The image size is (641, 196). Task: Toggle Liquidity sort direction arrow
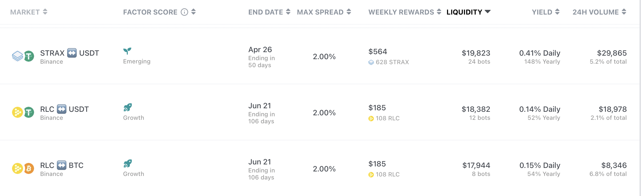click(x=488, y=12)
